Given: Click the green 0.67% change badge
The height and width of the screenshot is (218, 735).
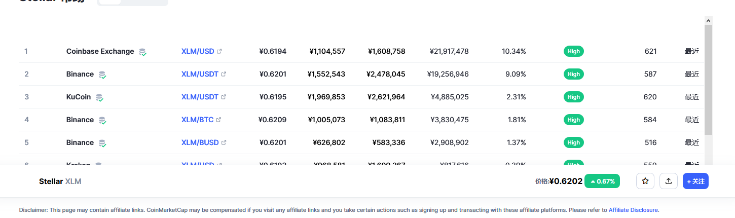Looking at the screenshot, I should tap(602, 181).
